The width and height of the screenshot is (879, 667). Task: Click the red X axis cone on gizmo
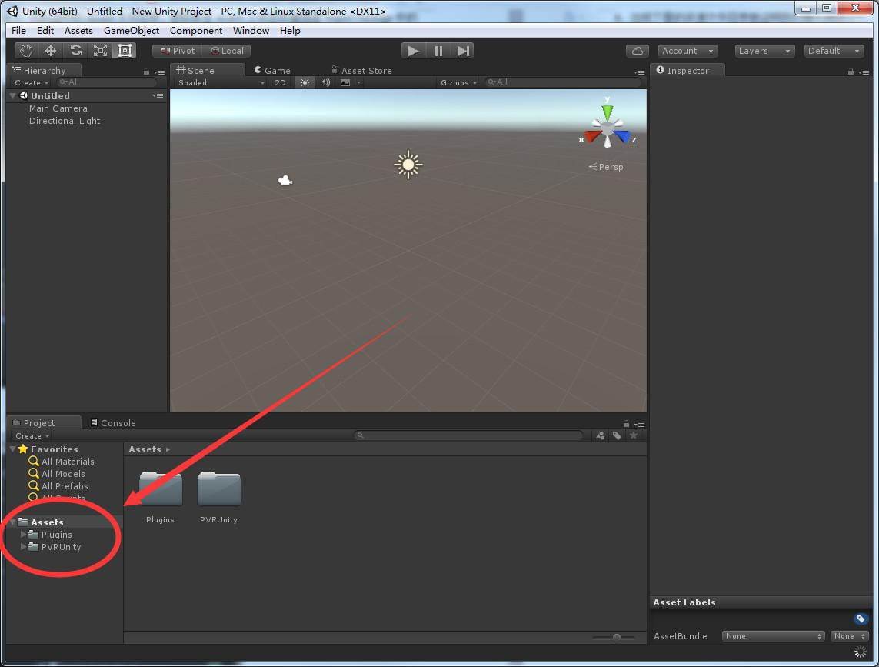coord(592,136)
